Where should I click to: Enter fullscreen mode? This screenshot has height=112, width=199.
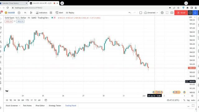[x=167, y=13]
